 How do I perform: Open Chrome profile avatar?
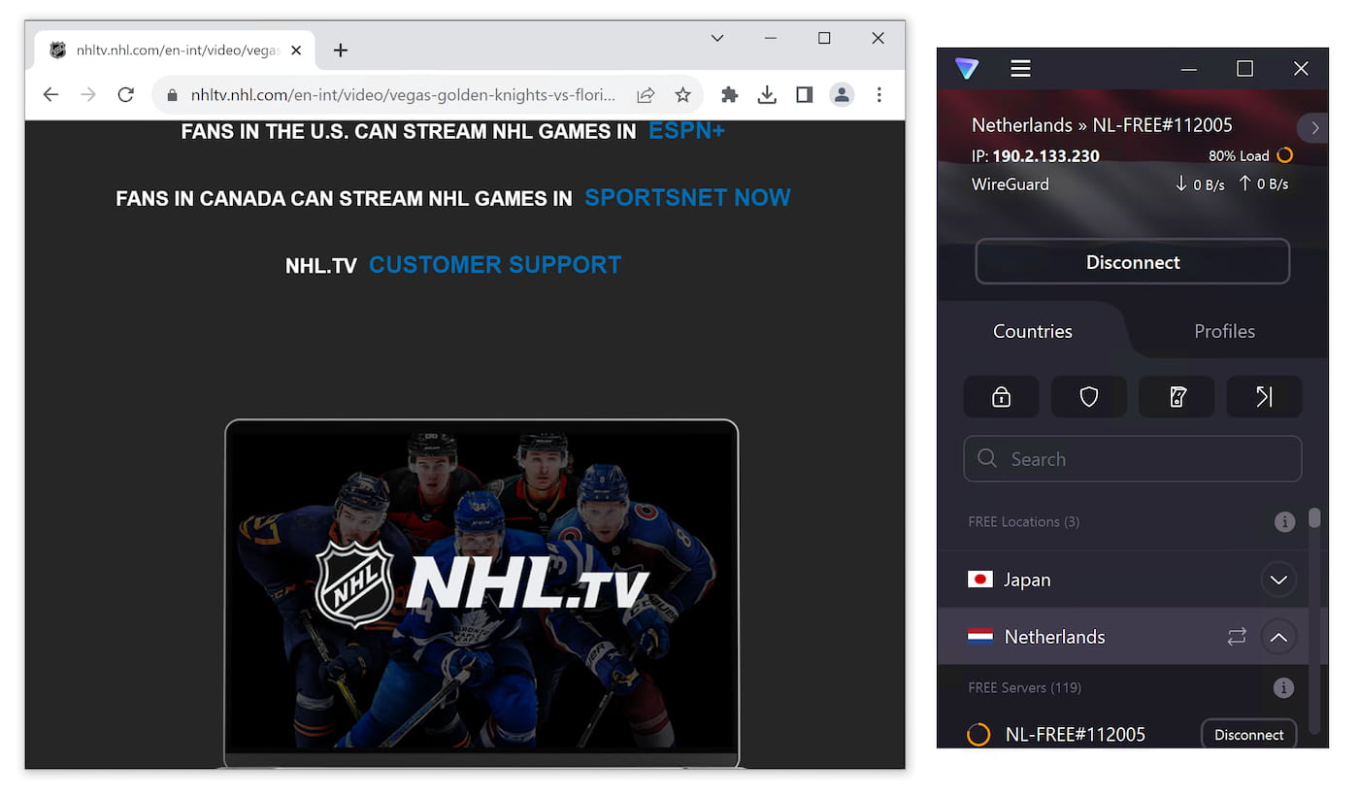842,94
